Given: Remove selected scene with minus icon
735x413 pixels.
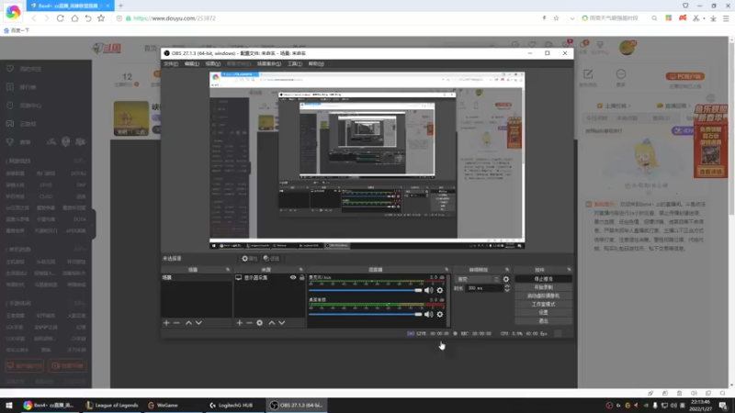Looking at the screenshot, I should pyautogui.click(x=176, y=323).
